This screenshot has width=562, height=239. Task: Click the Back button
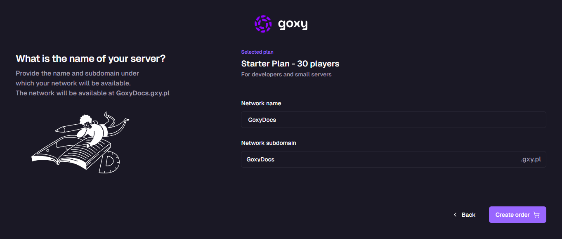[468, 214]
